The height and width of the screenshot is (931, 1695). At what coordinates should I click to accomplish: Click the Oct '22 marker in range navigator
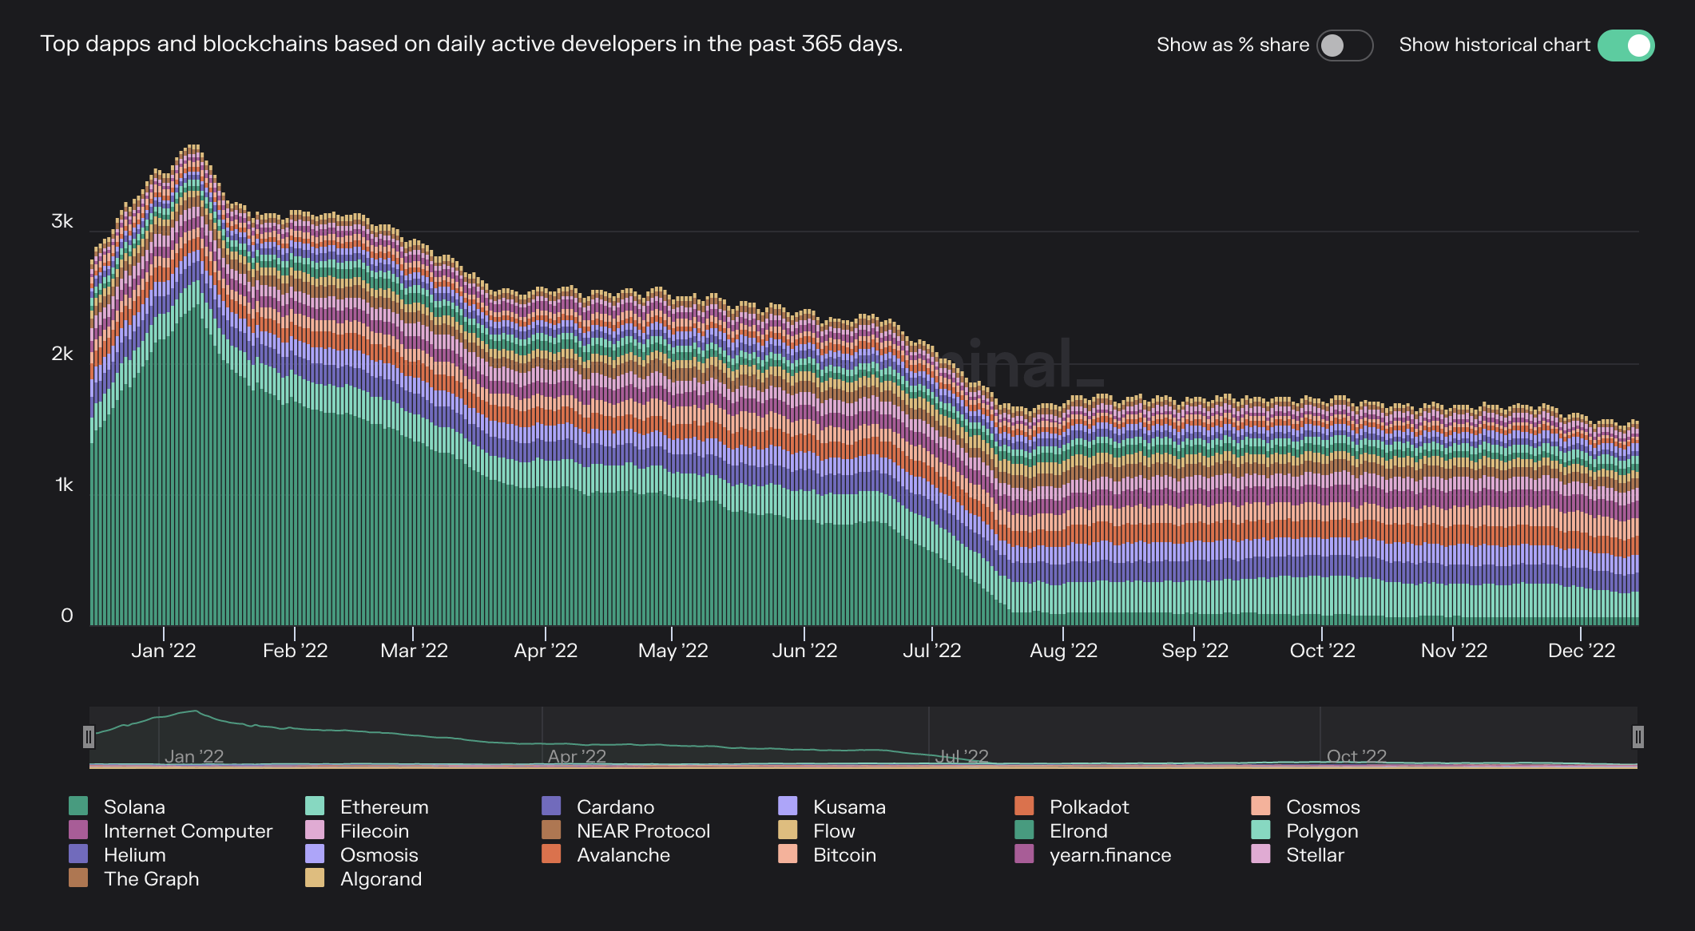[x=1356, y=755]
